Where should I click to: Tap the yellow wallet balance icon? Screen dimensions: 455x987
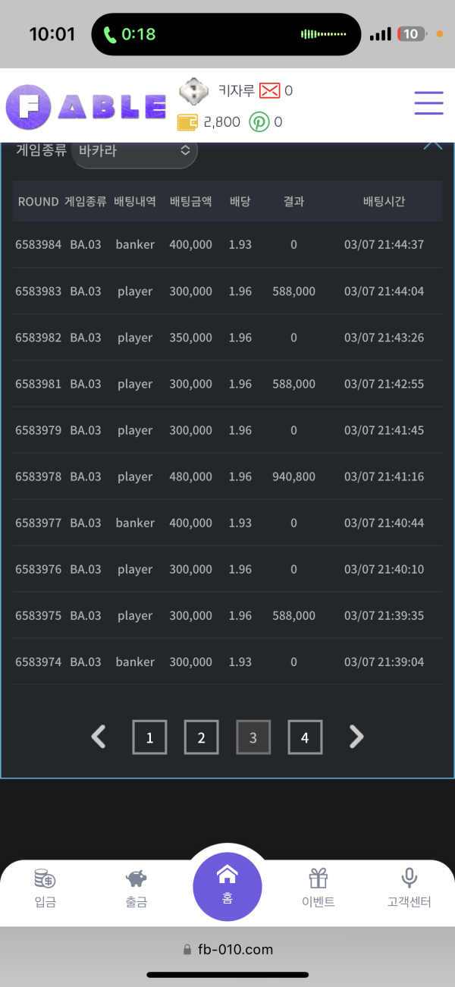187,121
